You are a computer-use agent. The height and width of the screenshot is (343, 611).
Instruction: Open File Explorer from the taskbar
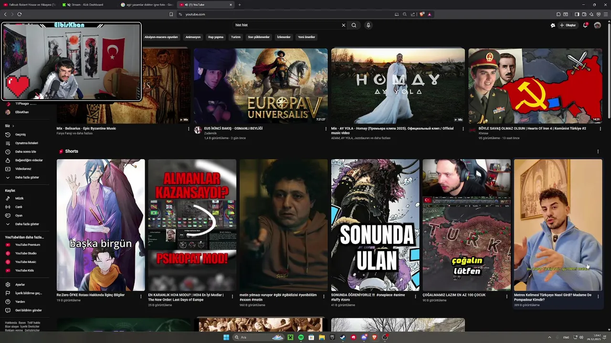click(322, 337)
